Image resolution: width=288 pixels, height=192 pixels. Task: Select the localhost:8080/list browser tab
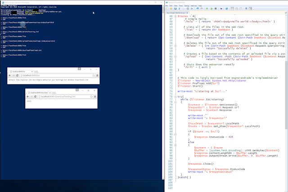tap(21, 71)
